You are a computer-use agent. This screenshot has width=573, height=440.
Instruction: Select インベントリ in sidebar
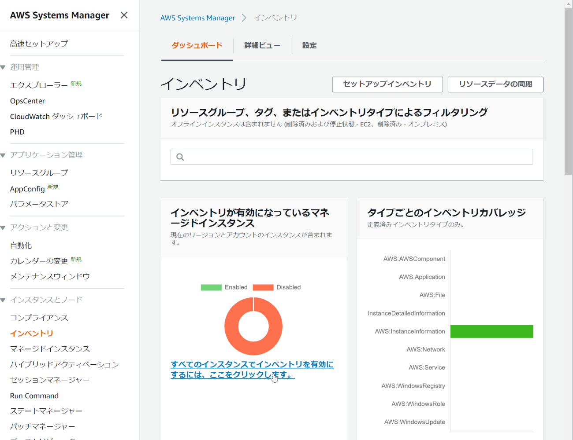pos(31,334)
